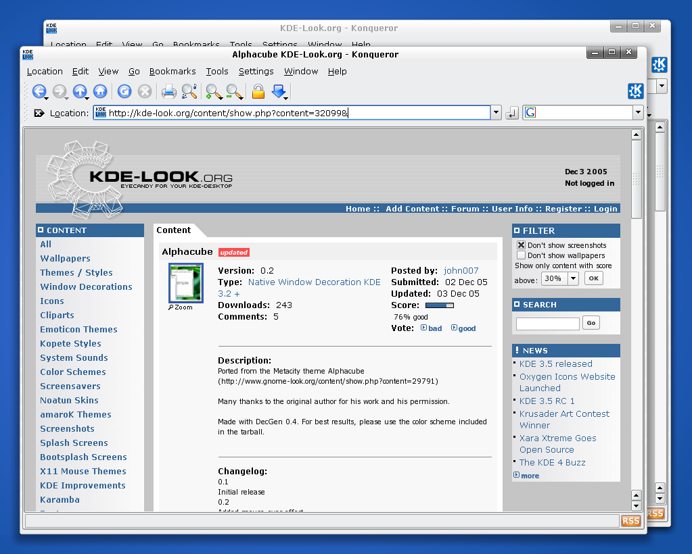692x554 pixels.
Task: Click the search Go button
Action: 591,323
